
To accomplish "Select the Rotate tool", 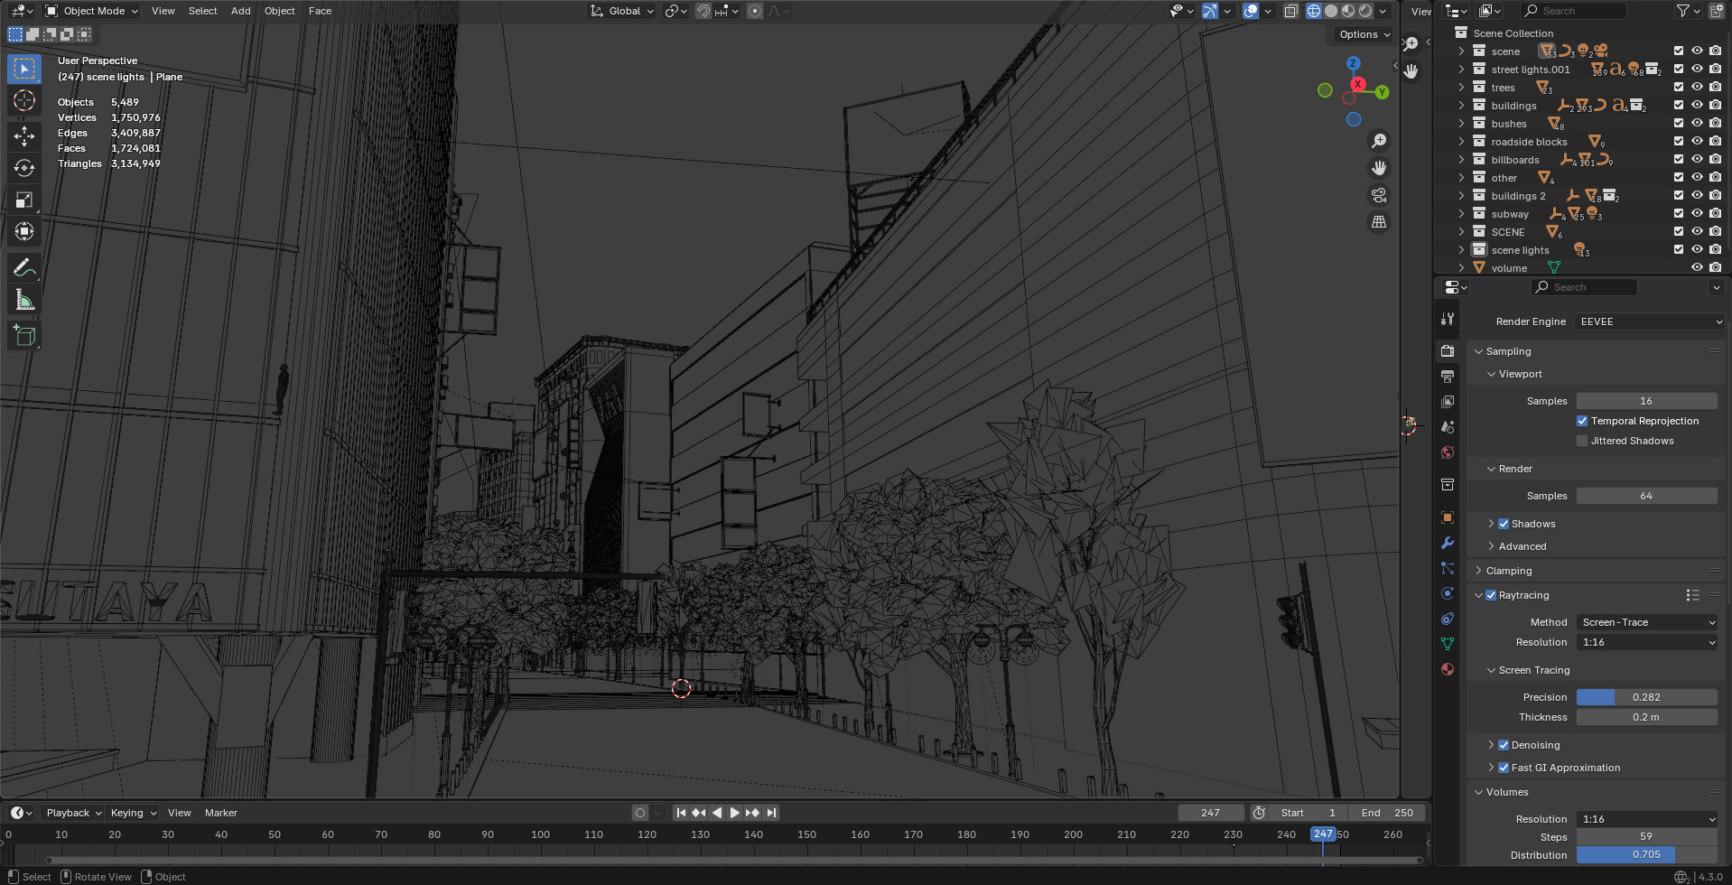I will click(24, 168).
